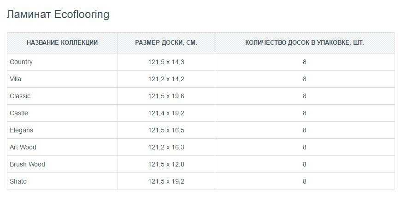Select the 121,4 x 19,2 size cell
The image size is (407, 202).
[x=166, y=113]
